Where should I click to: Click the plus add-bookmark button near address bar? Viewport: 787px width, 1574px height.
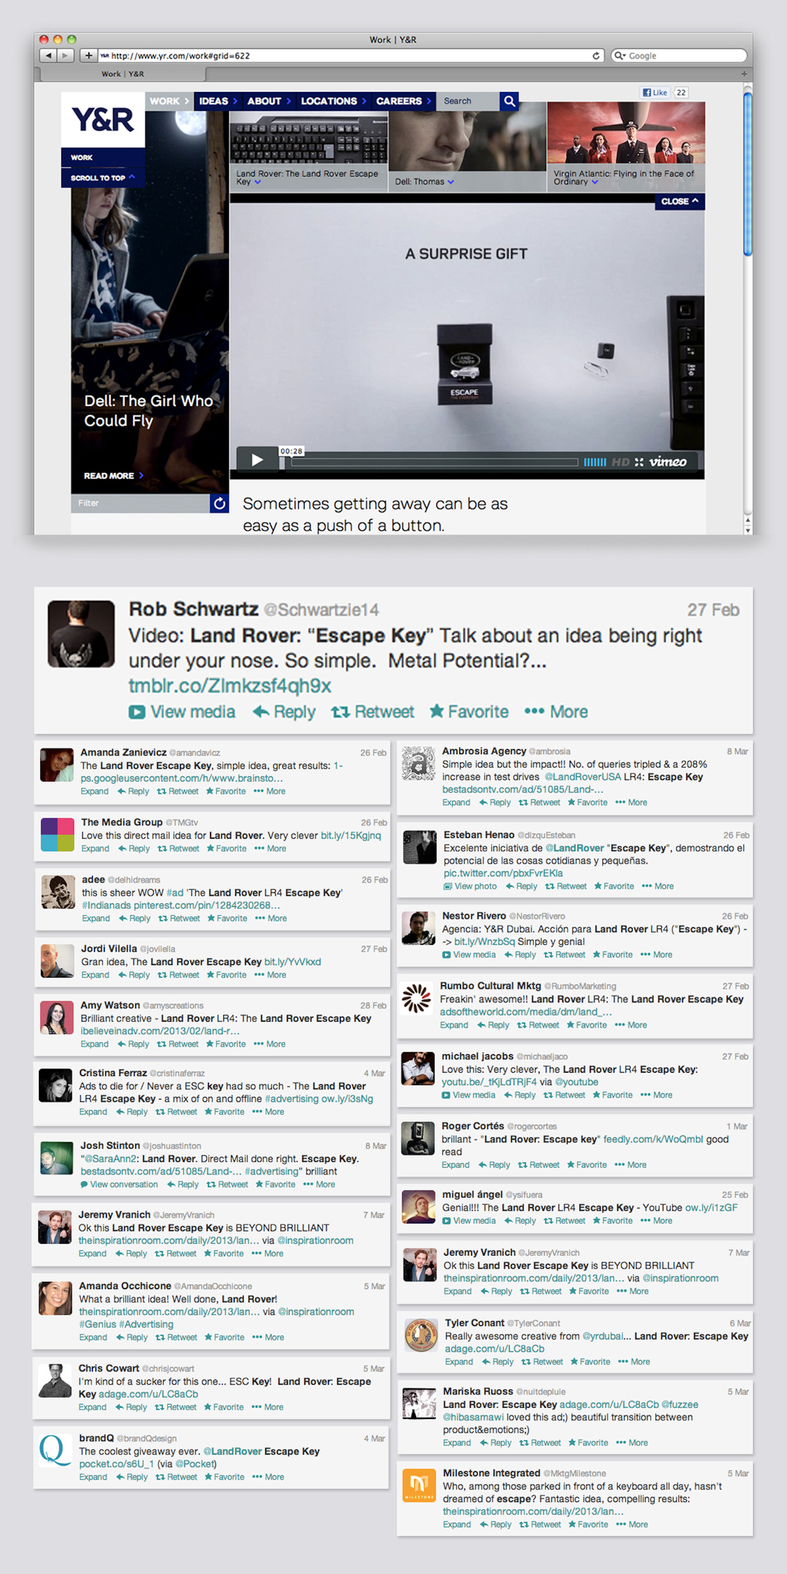tap(89, 56)
